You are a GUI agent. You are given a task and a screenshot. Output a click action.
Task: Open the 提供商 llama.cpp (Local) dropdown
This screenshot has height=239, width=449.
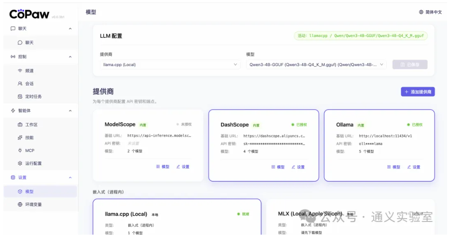point(170,65)
